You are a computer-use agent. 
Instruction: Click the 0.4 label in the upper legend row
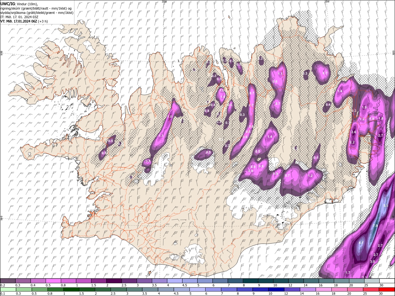pyautogui.click(x=33, y=285)
